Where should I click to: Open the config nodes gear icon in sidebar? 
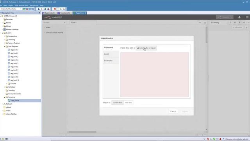click(244, 23)
